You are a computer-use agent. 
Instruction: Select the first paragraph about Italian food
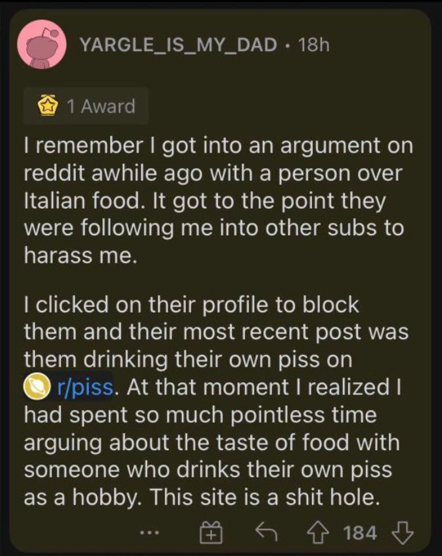(x=218, y=200)
